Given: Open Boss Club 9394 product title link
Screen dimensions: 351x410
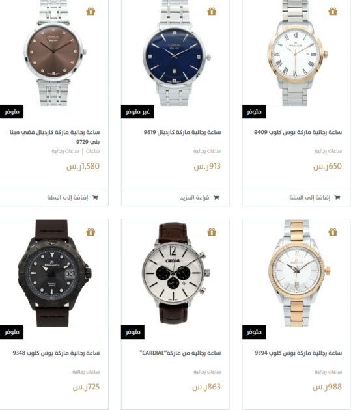Looking at the screenshot, I should (x=298, y=353).
